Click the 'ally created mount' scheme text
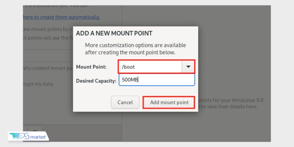The width and height of the screenshot is (294, 147). [48, 68]
